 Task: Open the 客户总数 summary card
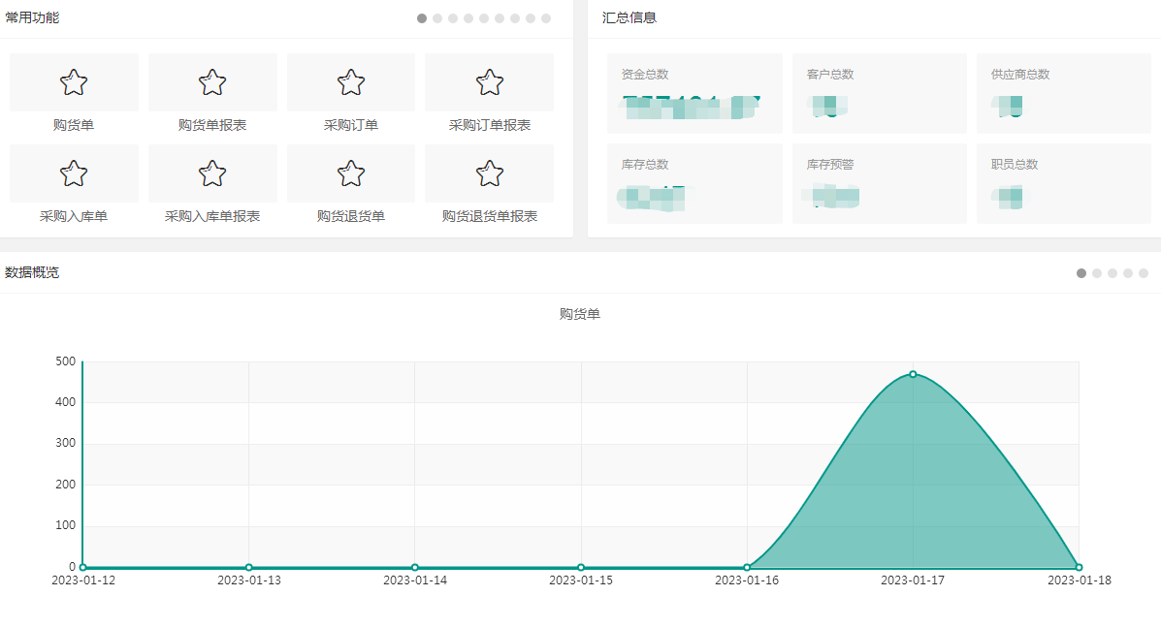pyautogui.click(x=880, y=93)
